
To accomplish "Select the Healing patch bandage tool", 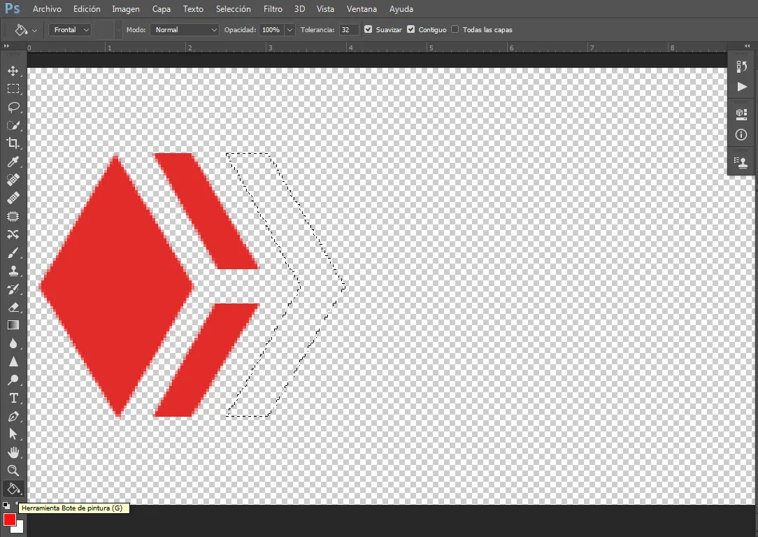I will coord(13,198).
